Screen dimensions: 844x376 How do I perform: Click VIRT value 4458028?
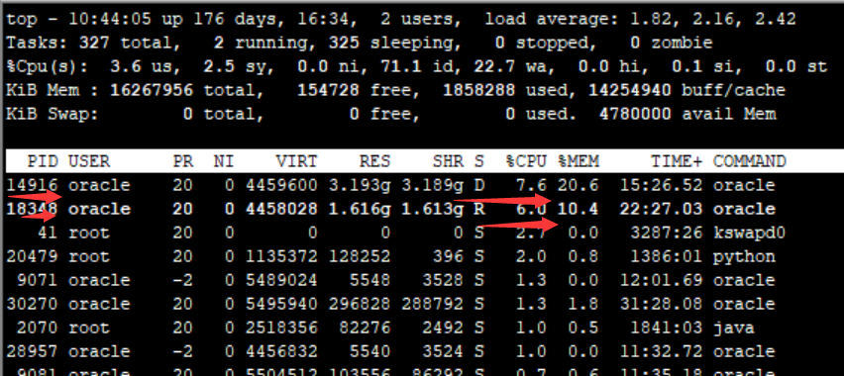click(281, 209)
